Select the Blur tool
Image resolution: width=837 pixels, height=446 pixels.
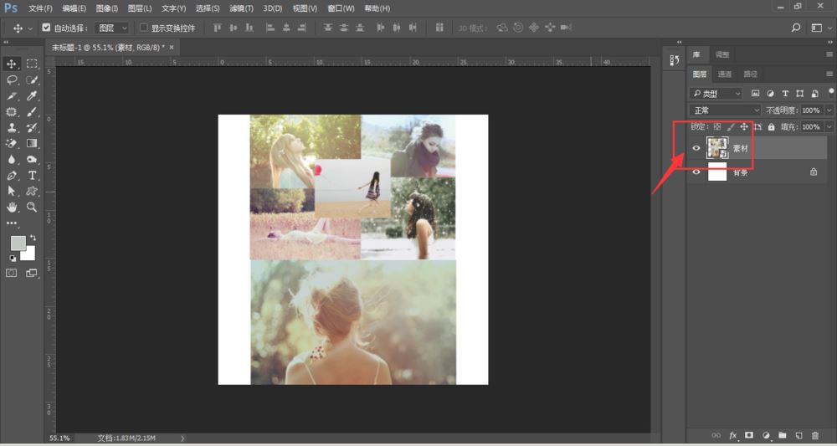pyautogui.click(x=11, y=160)
